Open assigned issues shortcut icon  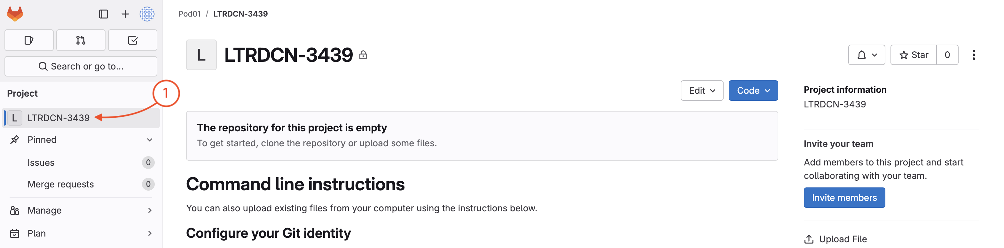pos(29,40)
